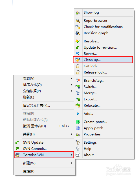The width and height of the screenshot is (139, 179).
Task: Select Check for modifications text
Action: [103, 27]
